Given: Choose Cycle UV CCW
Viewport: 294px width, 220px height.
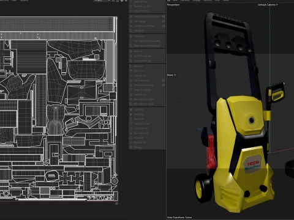Looking at the screenshot, I should [147, 123].
